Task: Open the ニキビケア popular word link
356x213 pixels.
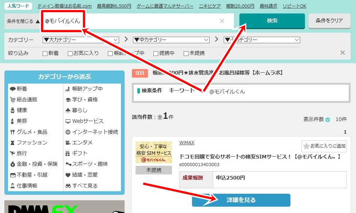Action: pyautogui.click(x=210, y=6)
